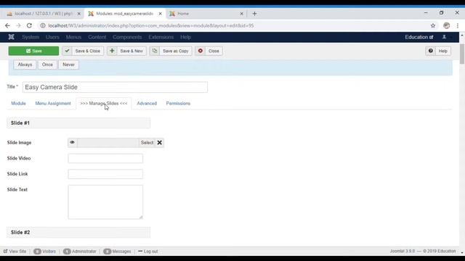Click the vertical page scrollbar
The width and height of the screenshot is (465, 261).
(x=462, y=53)
